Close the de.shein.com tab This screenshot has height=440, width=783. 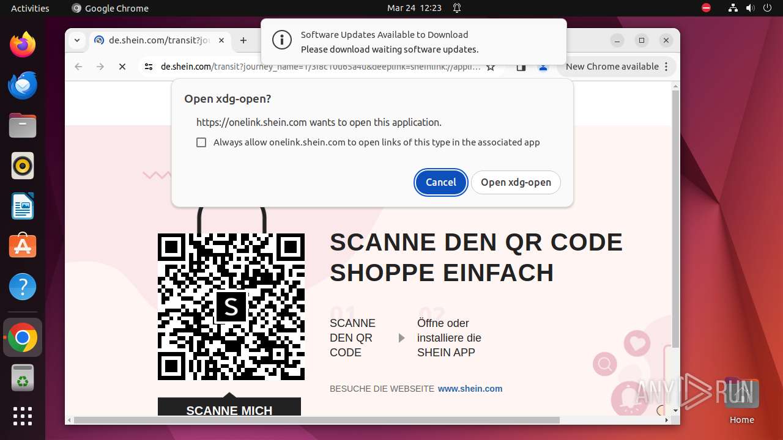coord(221,40)
